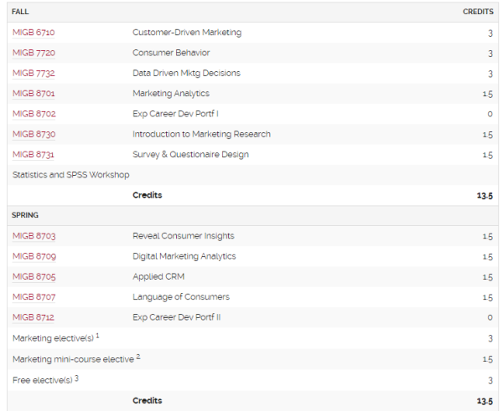The height and width of the screenshot is (411, 503).
Task: Click the SPRING term header
Action: 25,215
